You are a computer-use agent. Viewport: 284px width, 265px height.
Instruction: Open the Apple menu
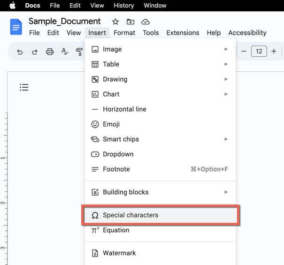tap(13, 6)
